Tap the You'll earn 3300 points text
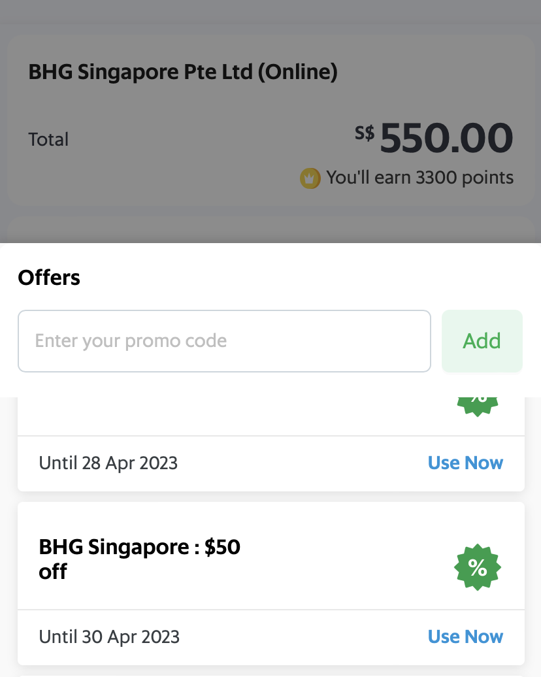The image size is (541, 677). click(x=419, y=178)
